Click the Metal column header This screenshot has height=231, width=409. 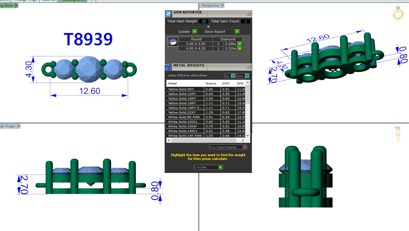185,84
